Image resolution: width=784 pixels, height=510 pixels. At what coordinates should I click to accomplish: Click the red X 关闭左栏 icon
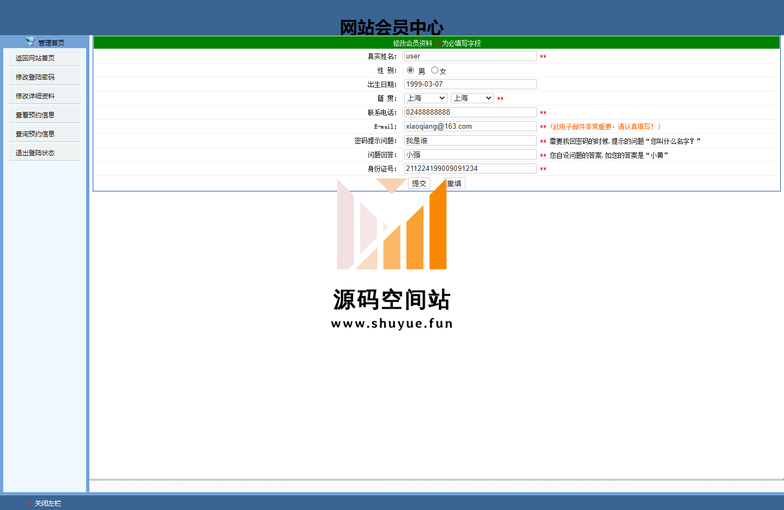(x=30, y=504)
